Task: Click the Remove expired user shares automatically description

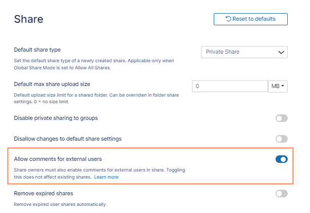Action: pos(60,204)
